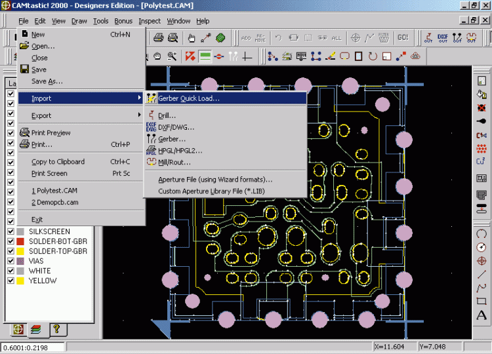Click the SILKSCREEN layer name
This screenshot has height=354, width=492.
[49, 231]
